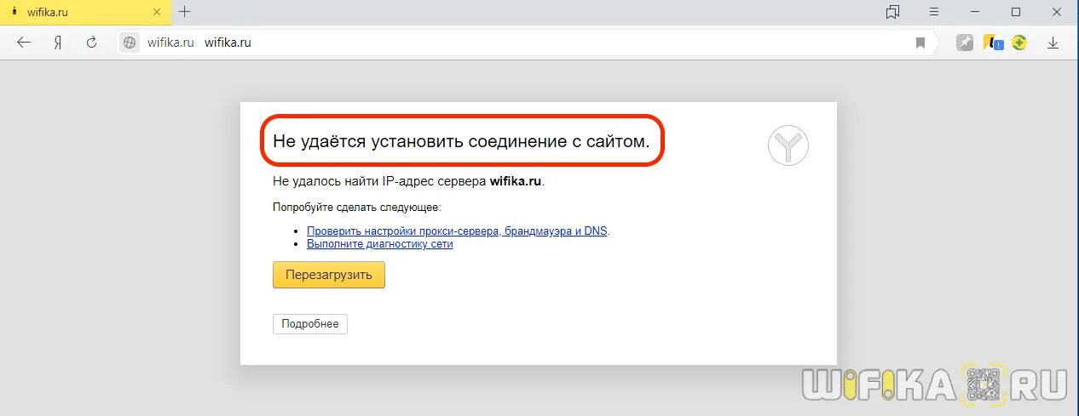This screenshot has width=1079, height=416.
Task: Open the downloads arrow icon
Action: click(1053, 43)
